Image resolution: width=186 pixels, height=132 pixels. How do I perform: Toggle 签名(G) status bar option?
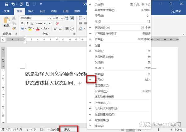pos(119,51)
